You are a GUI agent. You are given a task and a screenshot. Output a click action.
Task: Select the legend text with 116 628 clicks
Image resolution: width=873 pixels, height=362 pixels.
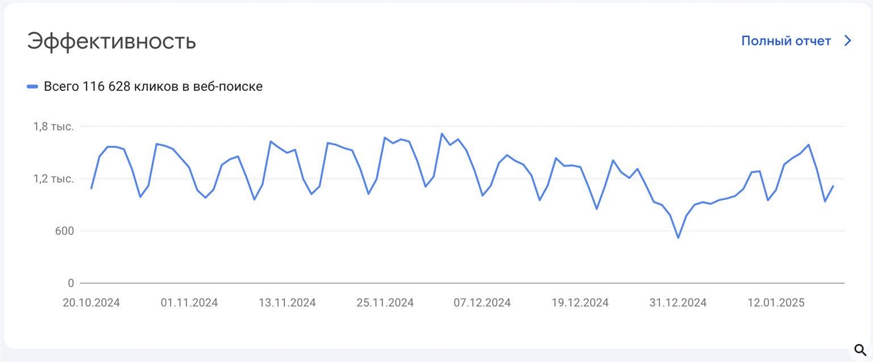coord(153,87)
